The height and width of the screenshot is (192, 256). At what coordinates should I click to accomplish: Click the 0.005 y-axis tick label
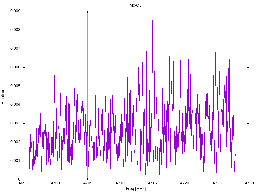(15, 86)
